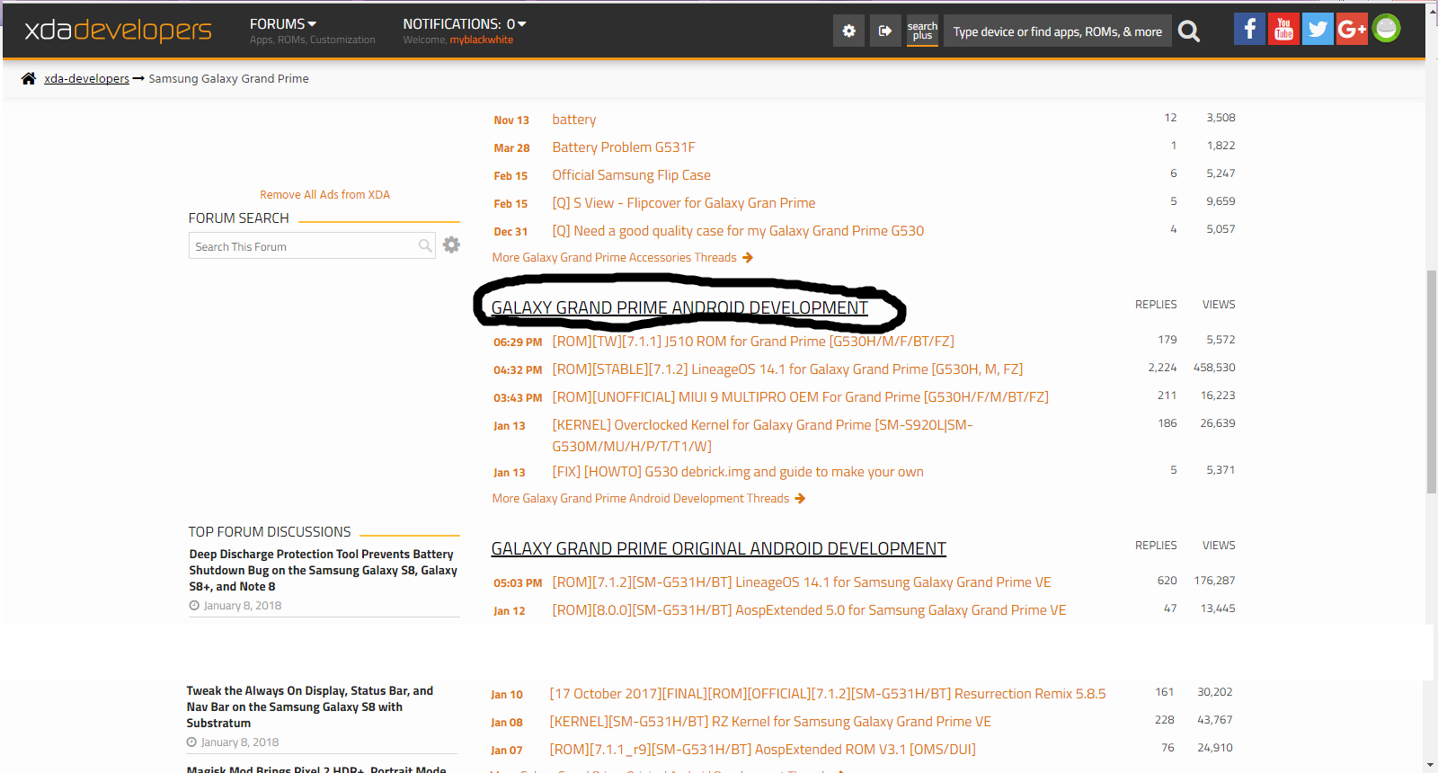Image resolution: width=1438 pixels, height=773 pixels.
Task: Open MIUI 9 MULTIPRO OEM thread
Action: coord(801,397)
